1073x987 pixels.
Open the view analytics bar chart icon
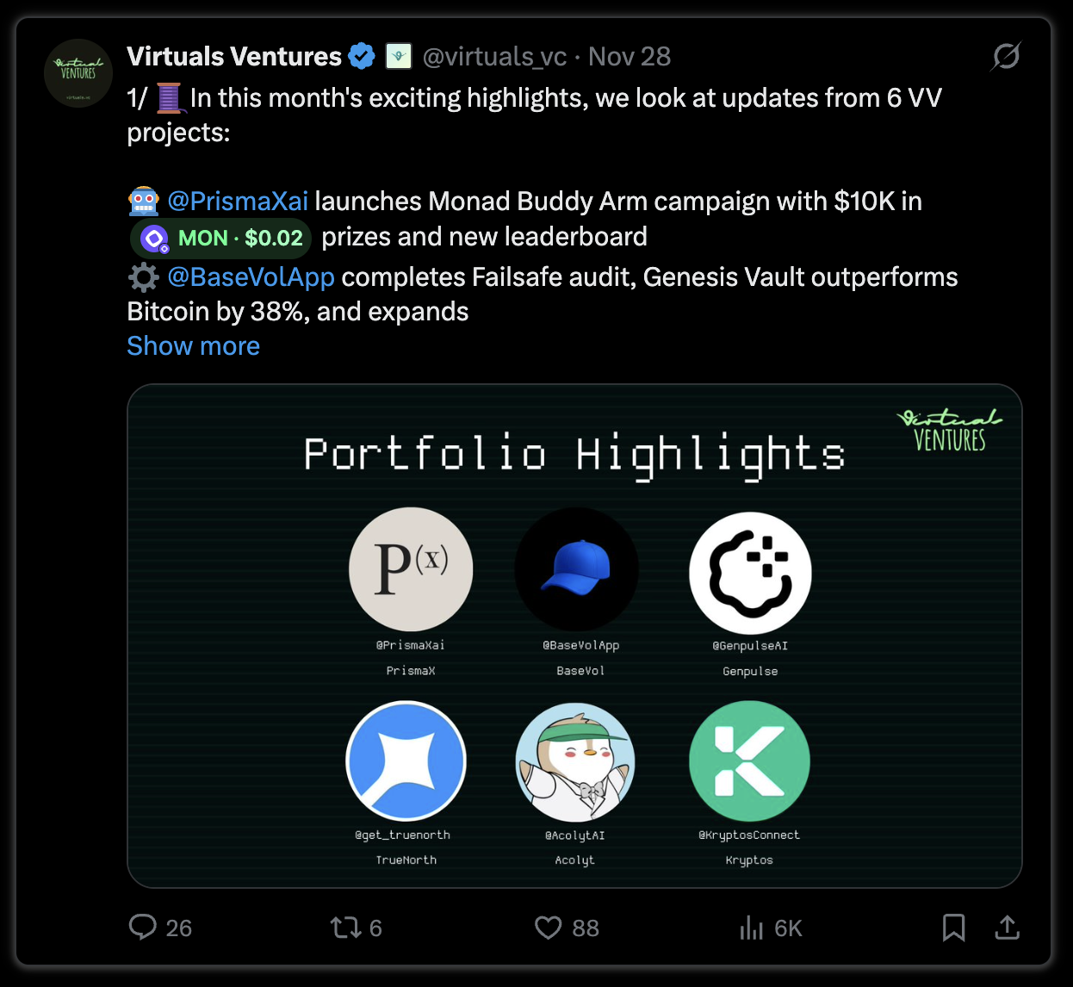tap(751, 928)
